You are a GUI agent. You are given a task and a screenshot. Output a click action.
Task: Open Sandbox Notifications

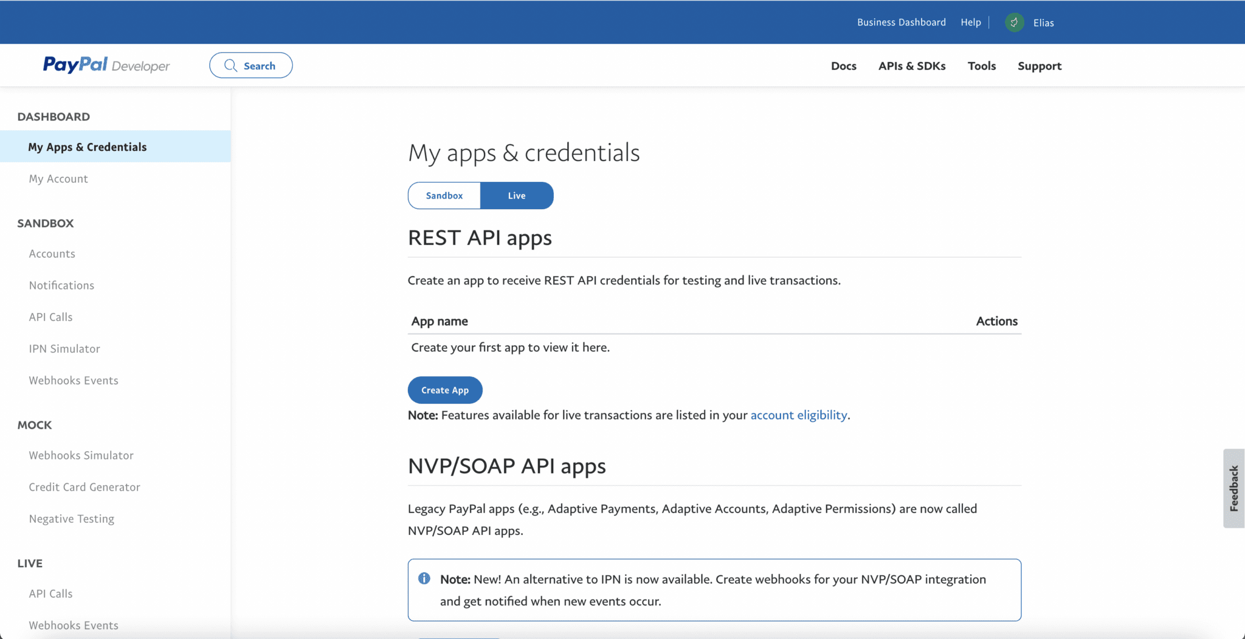click(61, 285)
